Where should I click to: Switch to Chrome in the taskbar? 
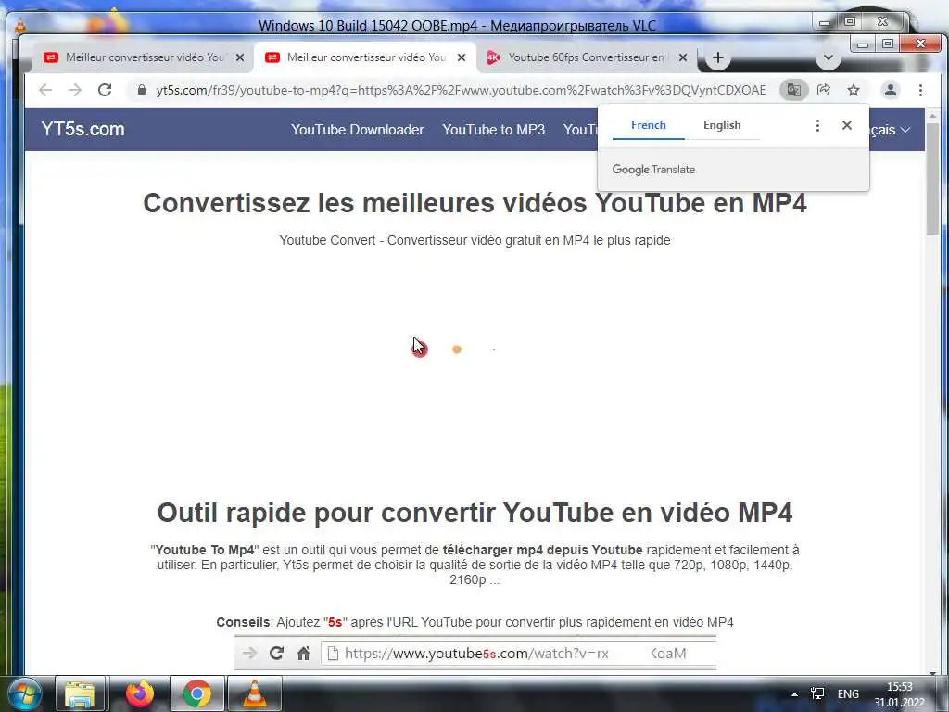(x=196, y=693)
